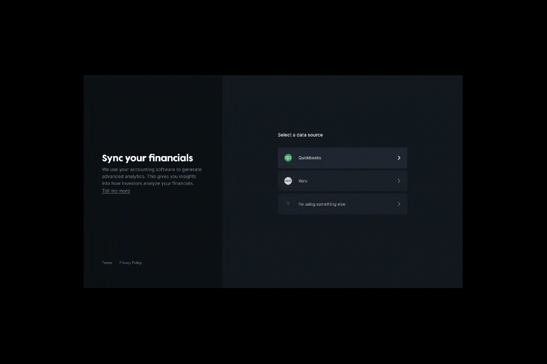
Task: Choose Xero as data source
Action: [x=342, y=181]
